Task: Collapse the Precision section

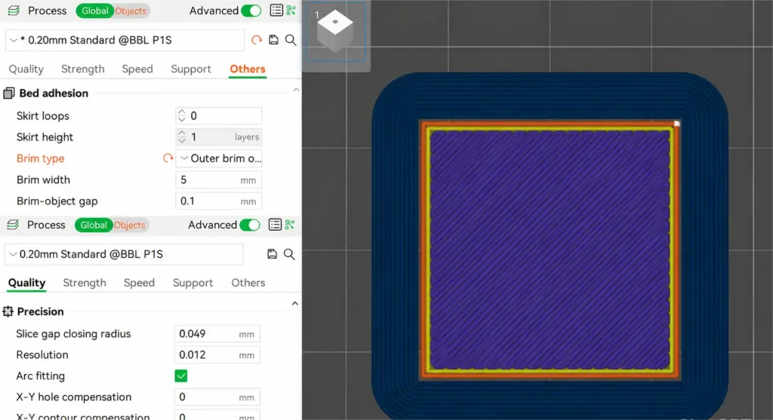Action: 295,304
